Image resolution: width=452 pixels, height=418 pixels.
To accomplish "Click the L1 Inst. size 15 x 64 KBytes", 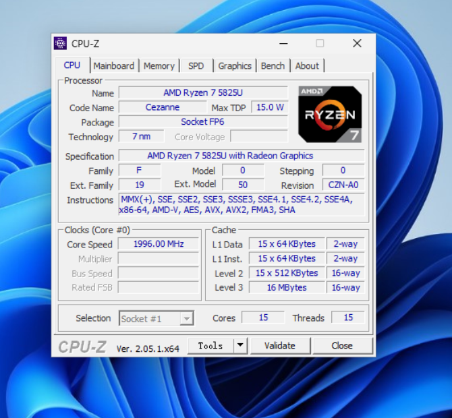I will pyautogui.click(x=287, y=258).
